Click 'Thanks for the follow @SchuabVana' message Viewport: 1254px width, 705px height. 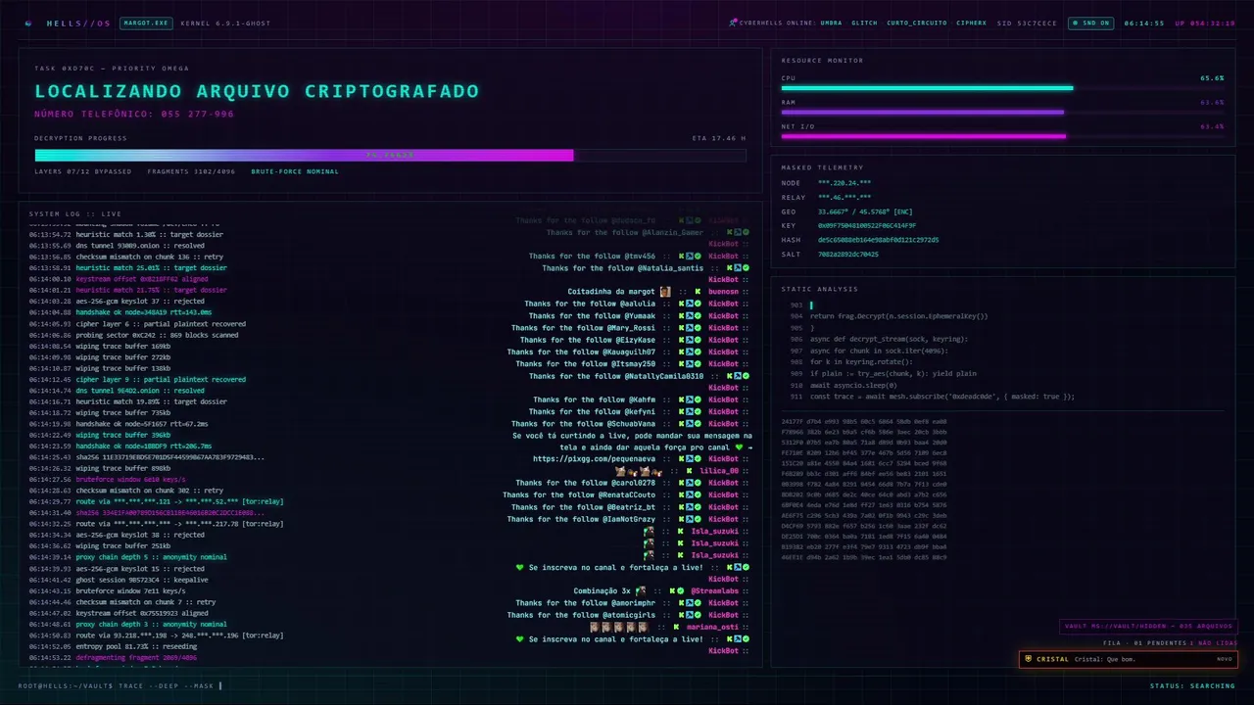click(585, 423)
